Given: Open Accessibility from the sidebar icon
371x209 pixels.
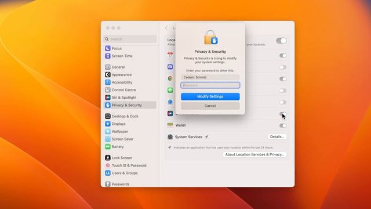Looking at the screenshot, I should click(x=108, y=82).
